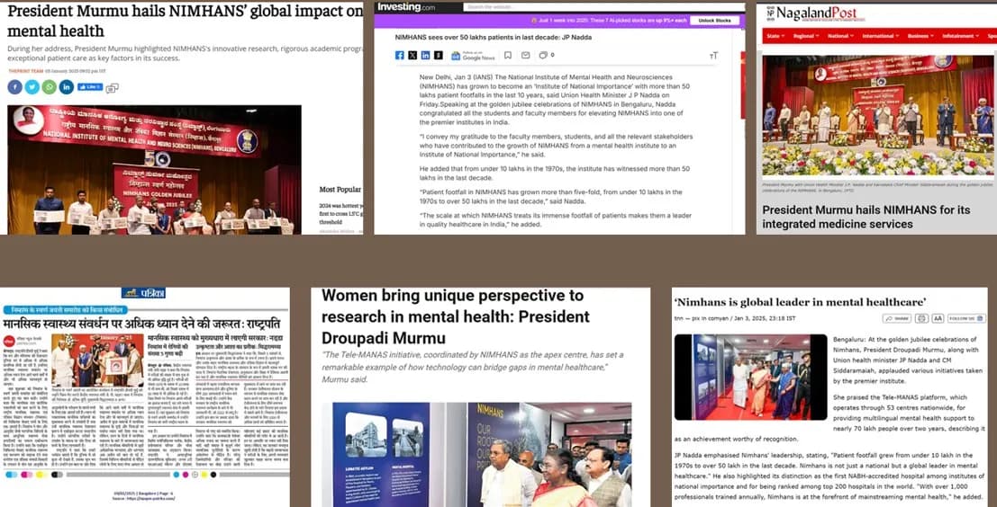
Task: Expand Regional dropdown in Nagaland Post navbar
Action: 804,37
